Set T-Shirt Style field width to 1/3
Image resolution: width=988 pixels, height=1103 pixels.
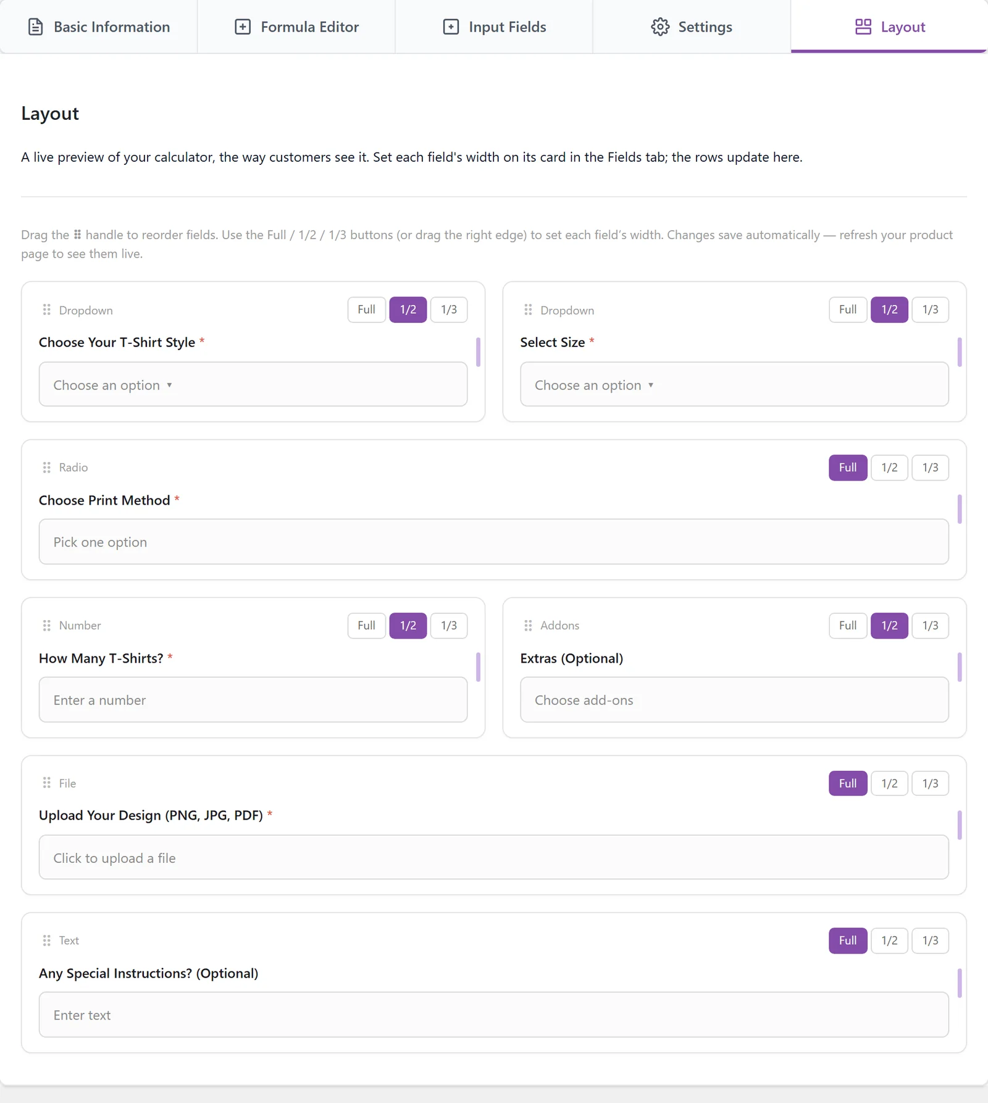[x=449, y=309]
